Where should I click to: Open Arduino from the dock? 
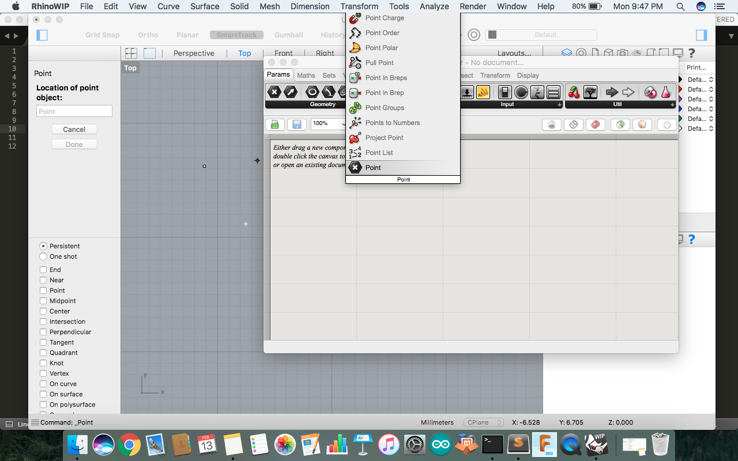pyautogui.click(x=440, y=444)
